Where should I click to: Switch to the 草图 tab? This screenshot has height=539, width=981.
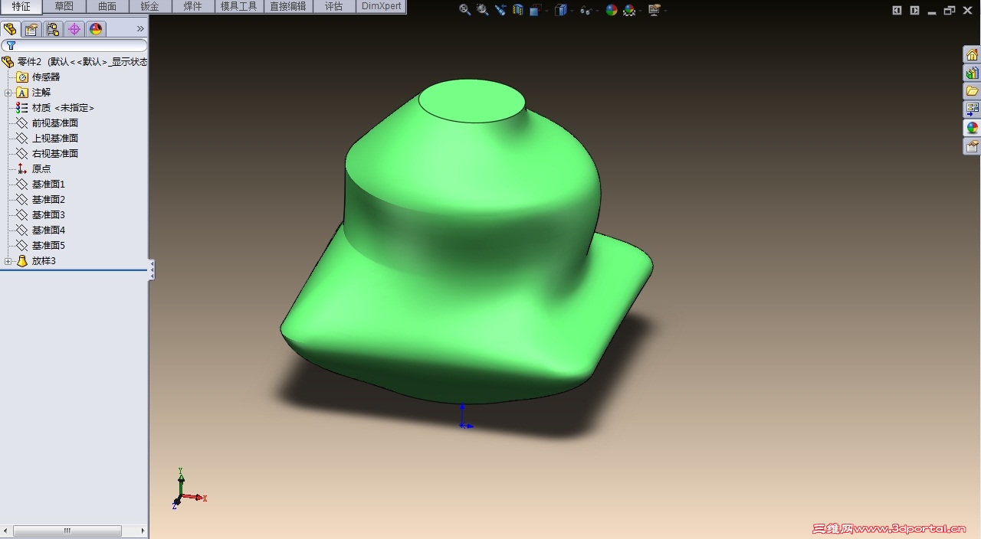(x=64, y=7)
